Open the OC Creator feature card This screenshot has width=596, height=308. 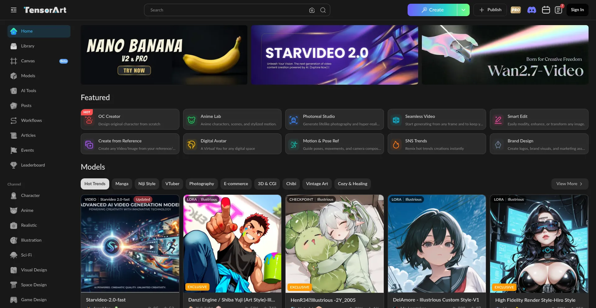tap(130, 119)
